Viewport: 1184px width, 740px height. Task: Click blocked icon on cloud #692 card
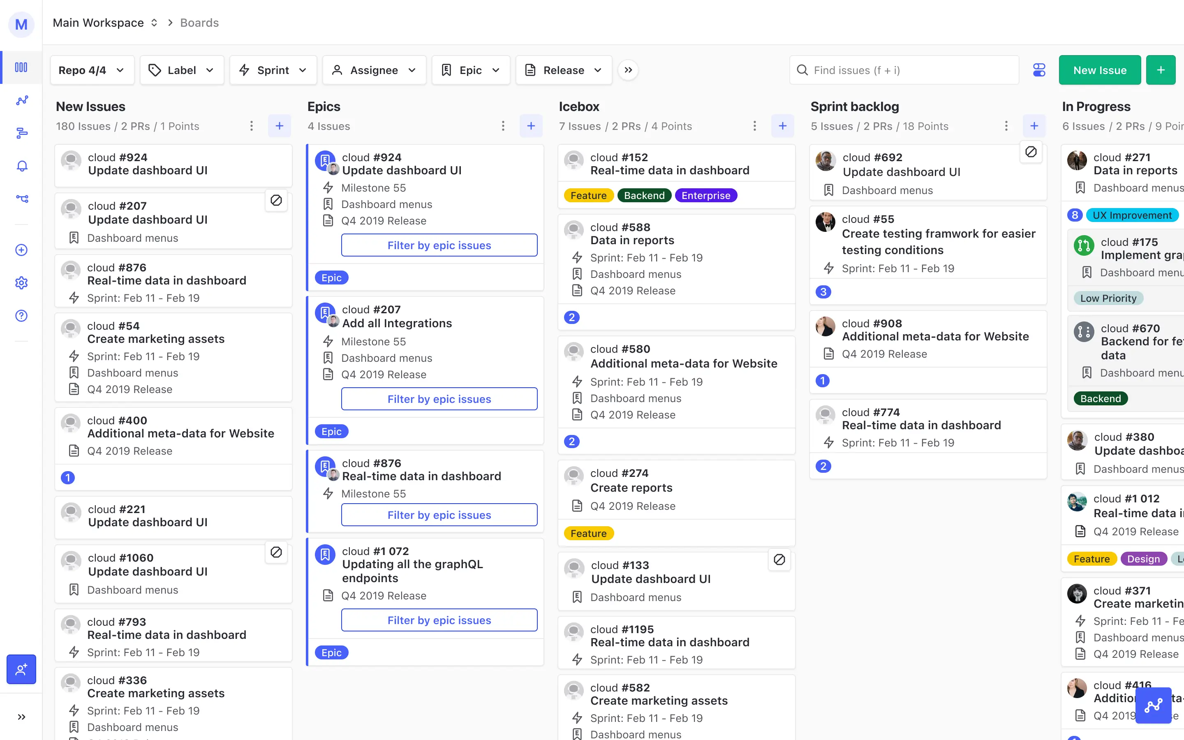(x=1031, y=152)
